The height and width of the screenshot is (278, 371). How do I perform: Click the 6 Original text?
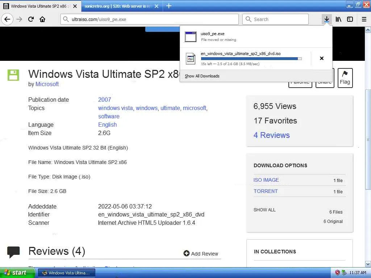pyautogui.click(x=333, y=221)
